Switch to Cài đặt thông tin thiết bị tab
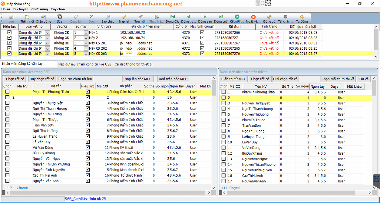Image resolution: width=380 pixels, height=203 pixels. pos(134,64)
